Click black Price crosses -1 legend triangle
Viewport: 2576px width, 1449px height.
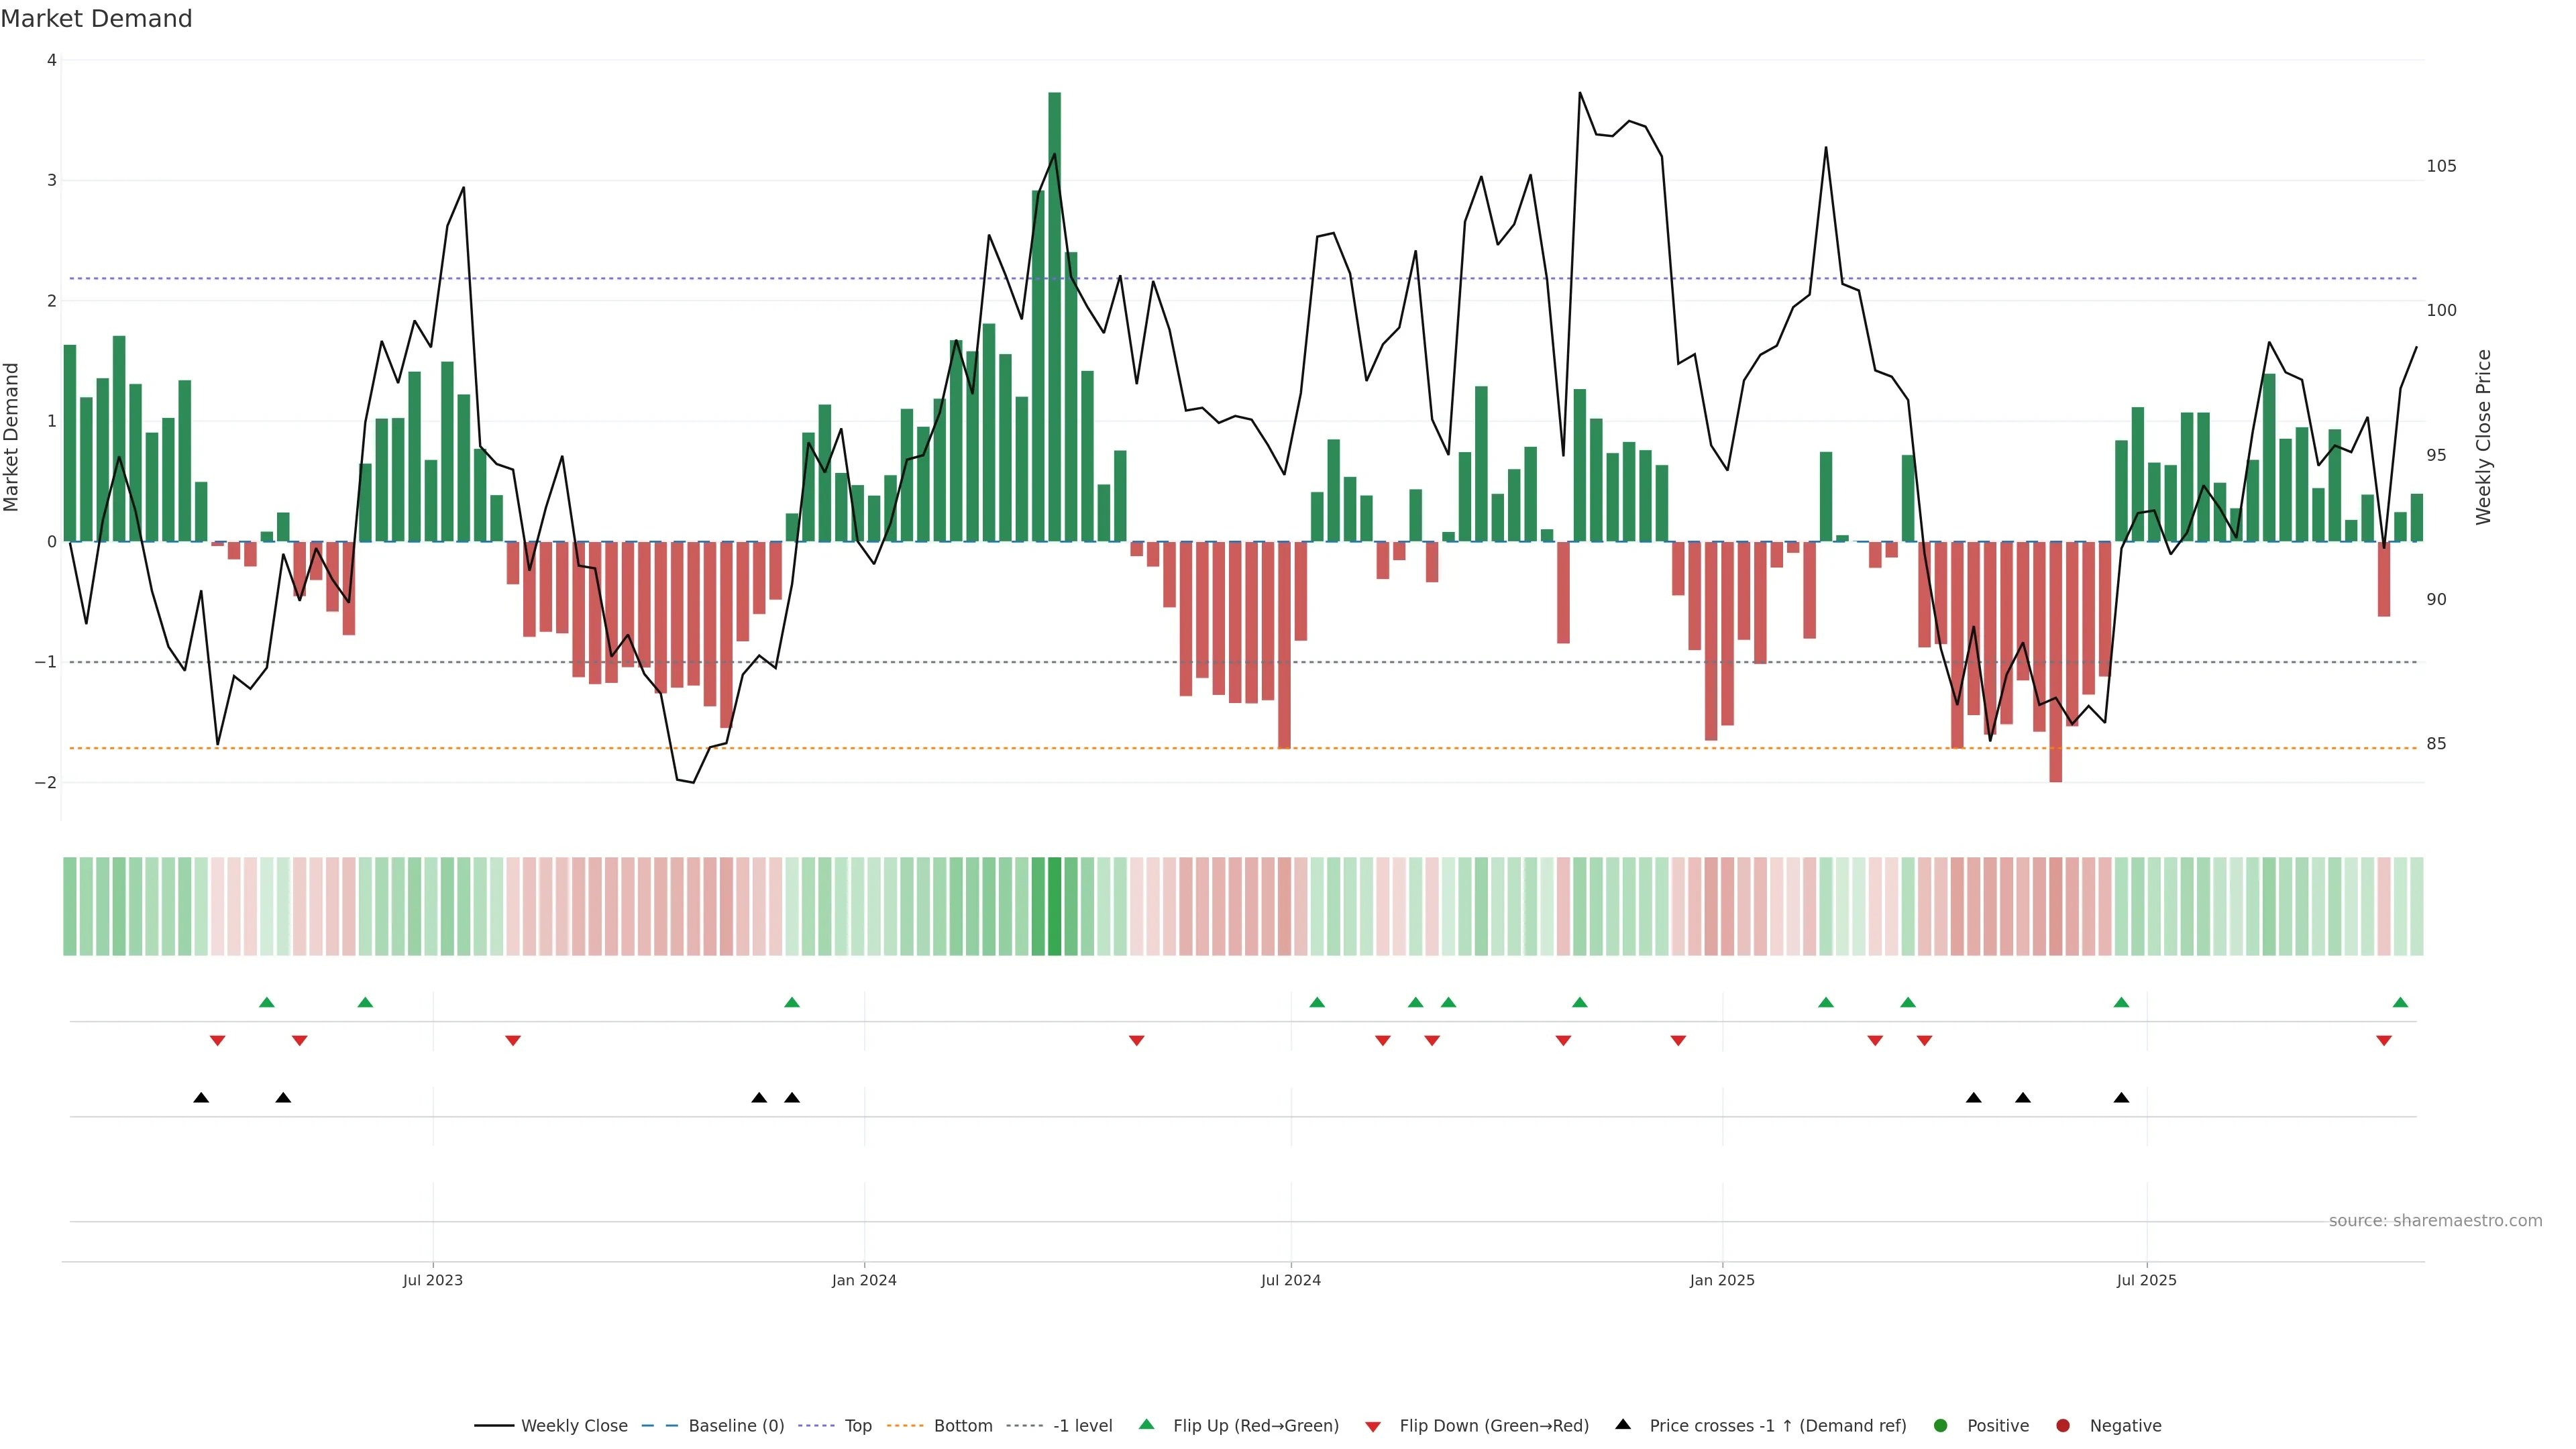click(x=1623, y=1424)
